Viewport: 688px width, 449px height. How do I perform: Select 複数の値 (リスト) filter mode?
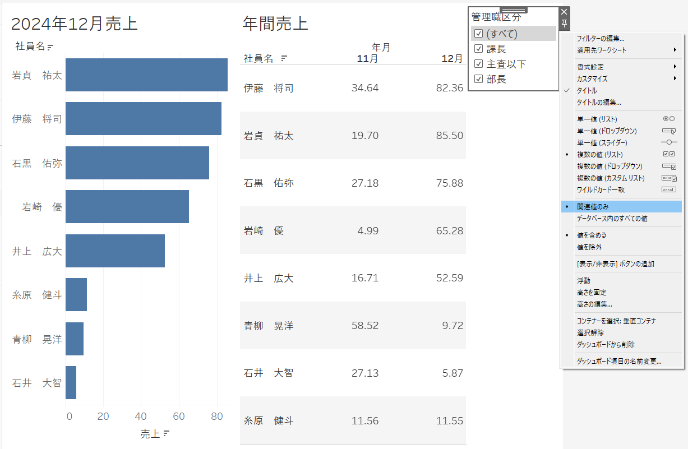click(621, 154)
